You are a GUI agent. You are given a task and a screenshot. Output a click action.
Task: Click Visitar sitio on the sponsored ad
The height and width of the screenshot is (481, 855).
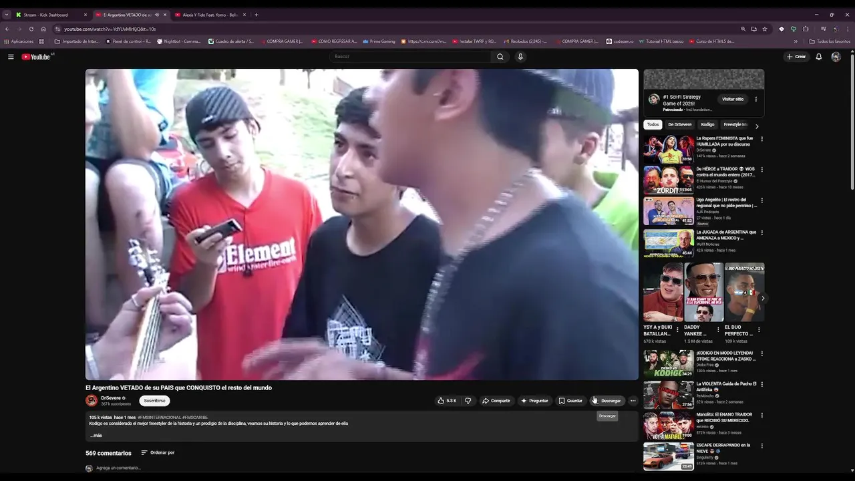(733, 100)
